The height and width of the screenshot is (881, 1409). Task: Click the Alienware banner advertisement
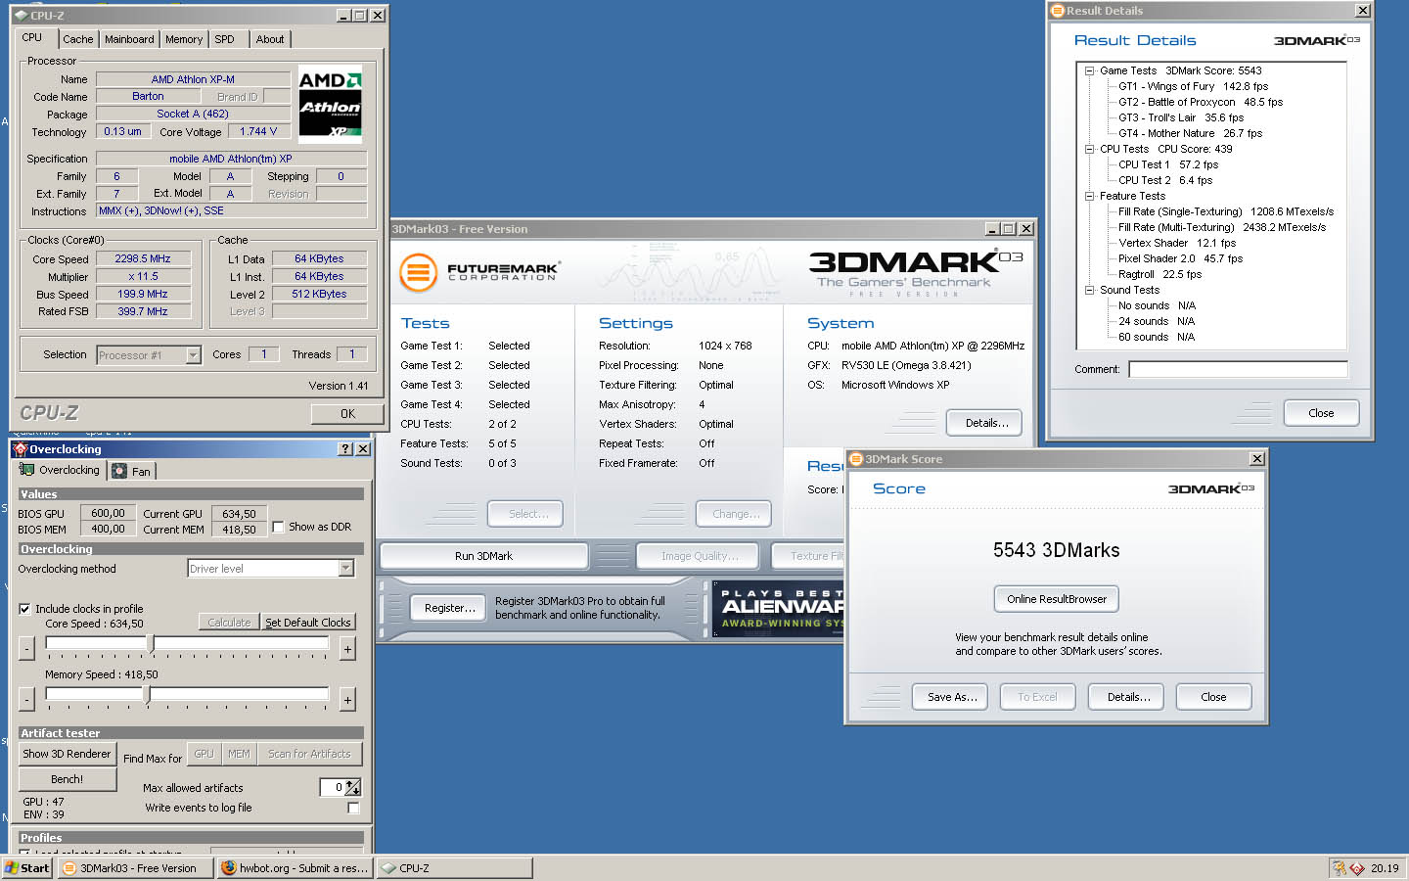click(x=779, y=608)
